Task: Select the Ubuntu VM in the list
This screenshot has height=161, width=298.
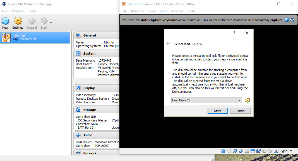Action: click(x=35, y=37)
